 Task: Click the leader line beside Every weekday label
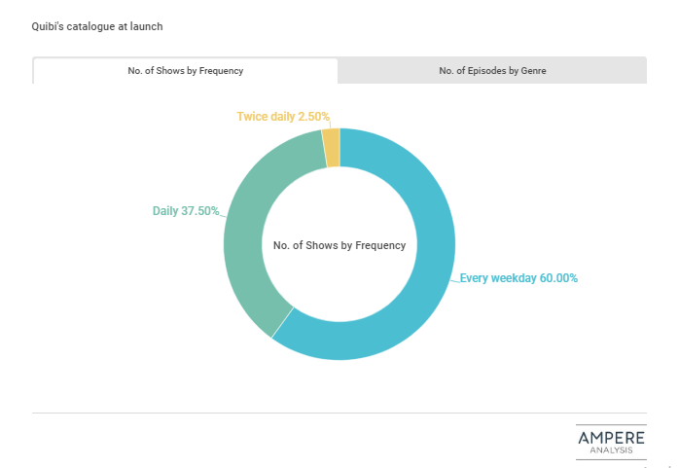(455, 279)
